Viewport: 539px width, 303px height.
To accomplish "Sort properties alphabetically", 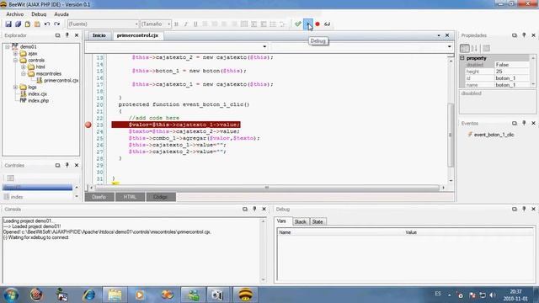I will pos(474,48).
